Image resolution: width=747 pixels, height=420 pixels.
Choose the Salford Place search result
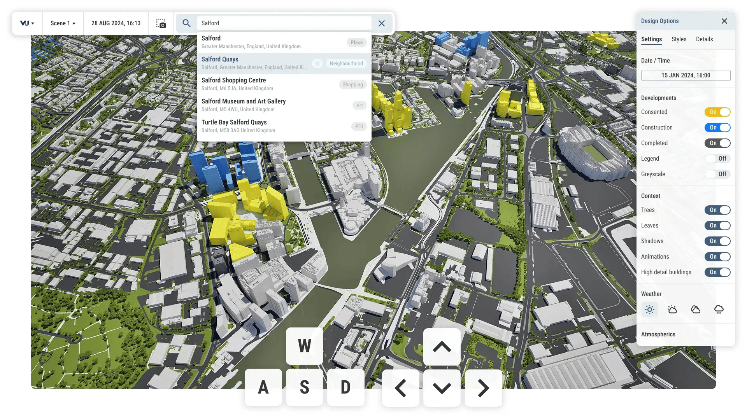point(284,42)
